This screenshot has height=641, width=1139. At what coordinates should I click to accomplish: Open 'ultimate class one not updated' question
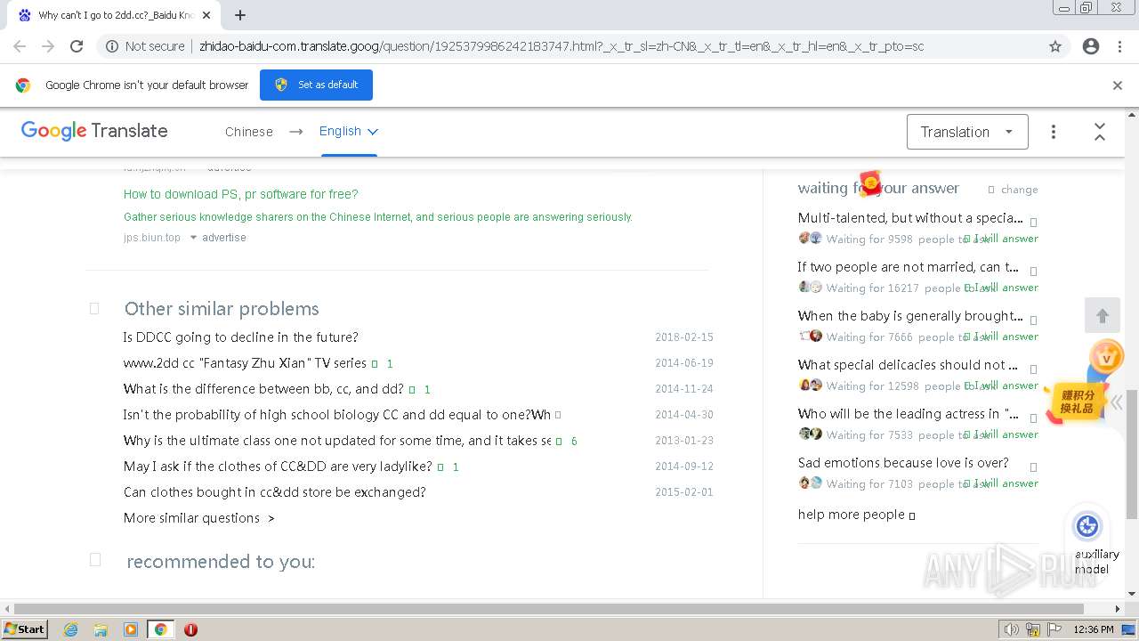(336, 441)
